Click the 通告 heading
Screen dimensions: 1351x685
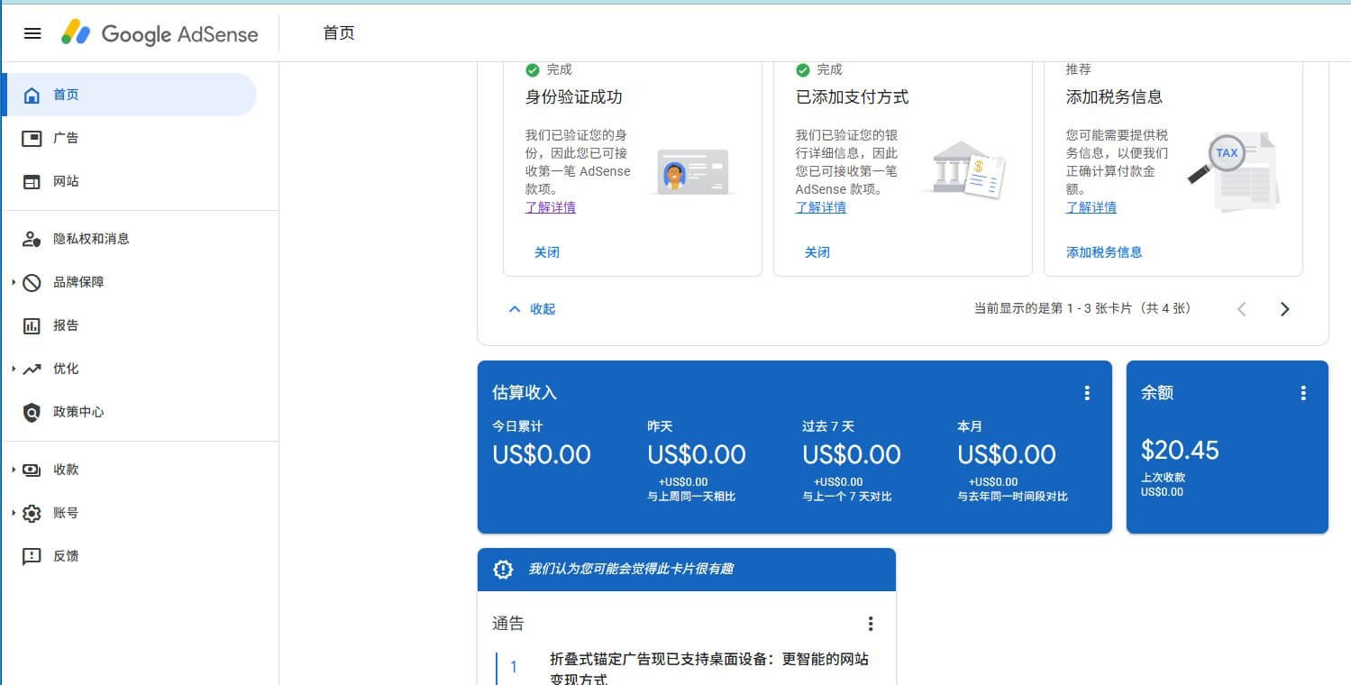(508, 624)
